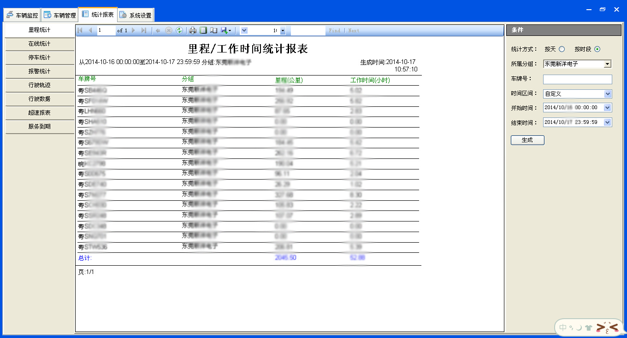
Task: Go to the last page icon
Action: [144, 30]
